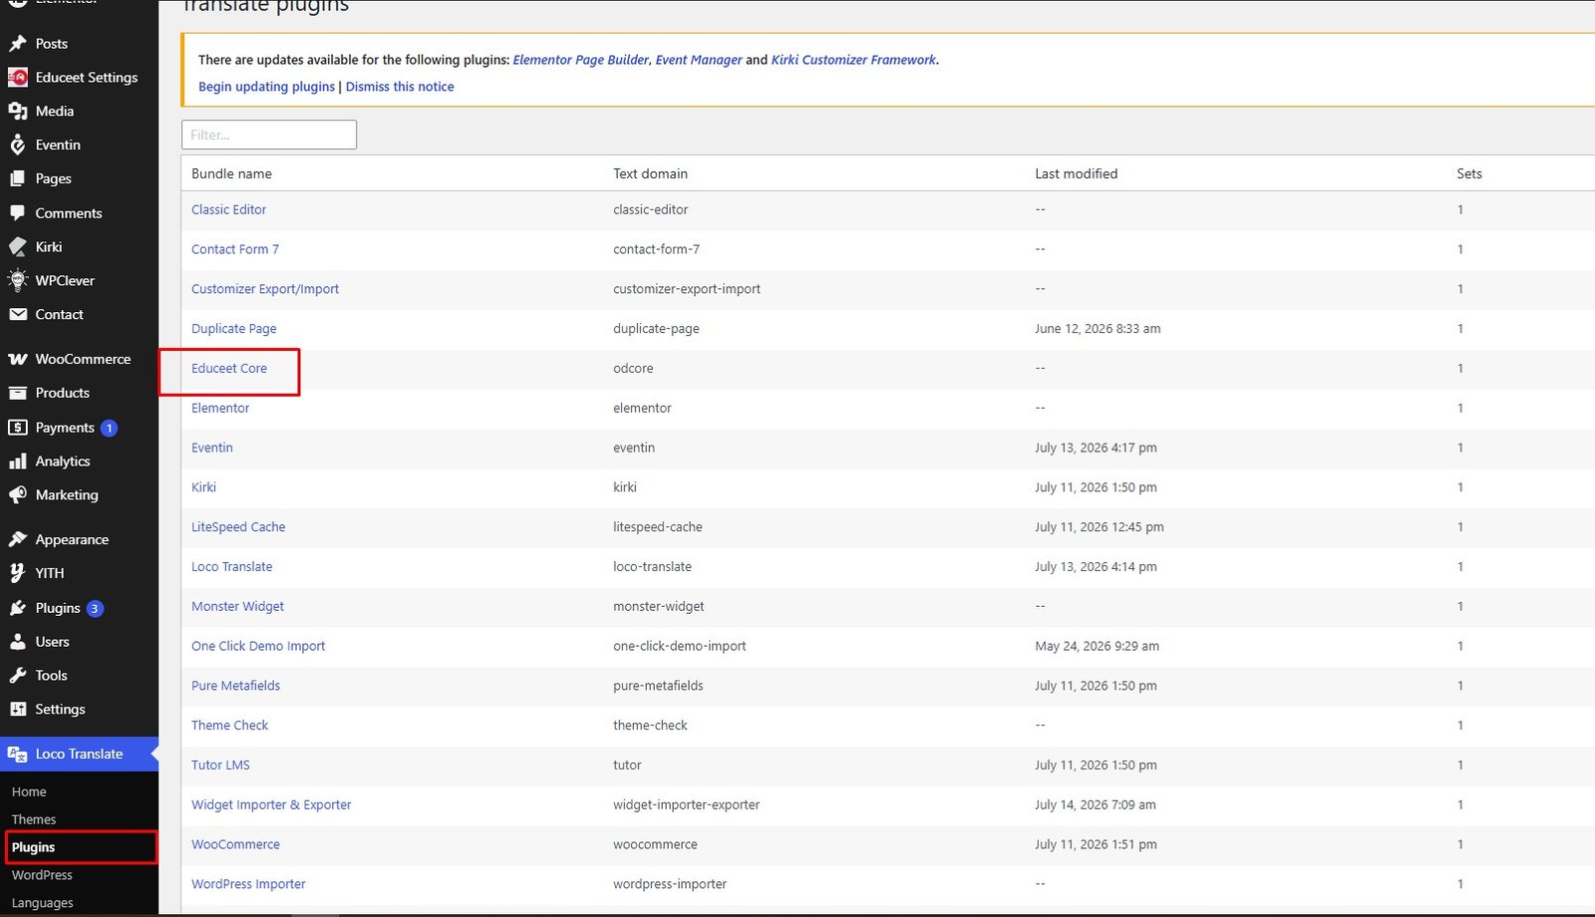Click the Tools wrench icon
1595x917 pixels.
coord(17,676)
